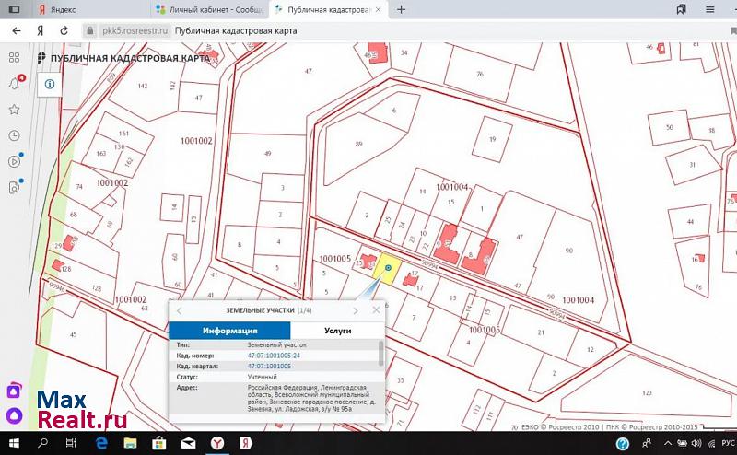Screen dimensions: 737x455
Task: Click the blue parcel marker on the map
Action: (388, 268)
